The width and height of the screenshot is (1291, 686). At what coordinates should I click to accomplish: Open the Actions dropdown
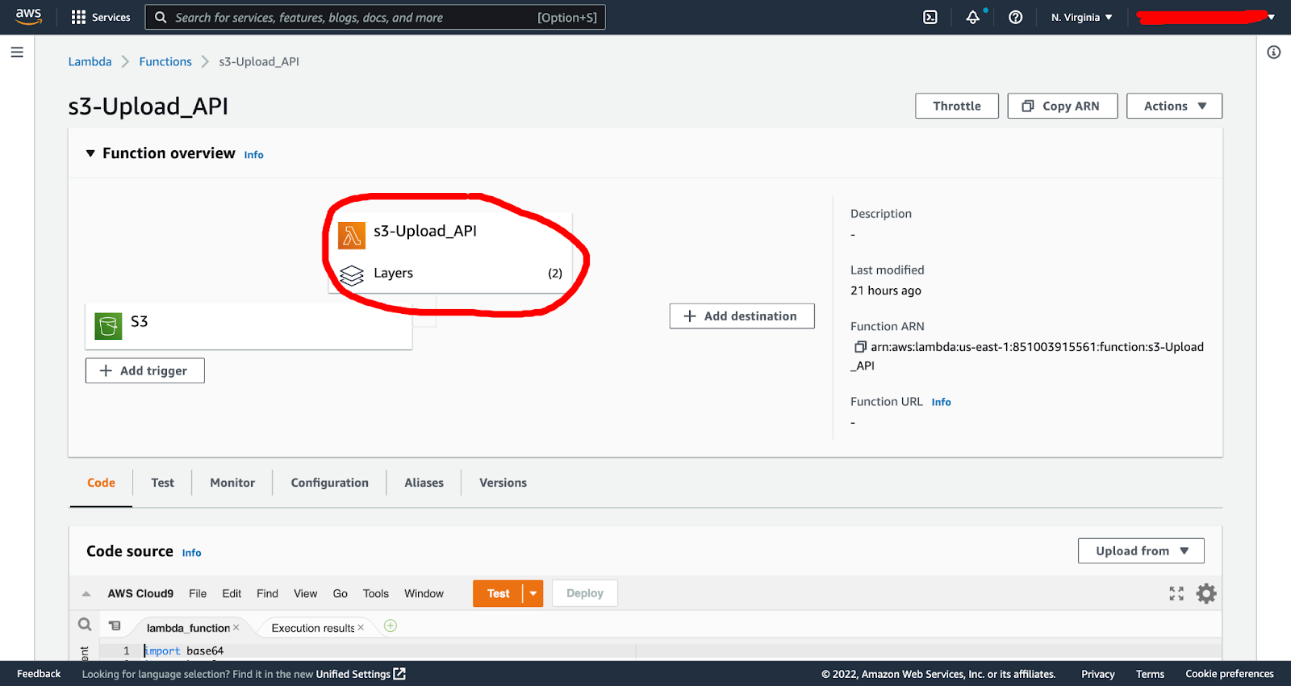pos(1175,106)
